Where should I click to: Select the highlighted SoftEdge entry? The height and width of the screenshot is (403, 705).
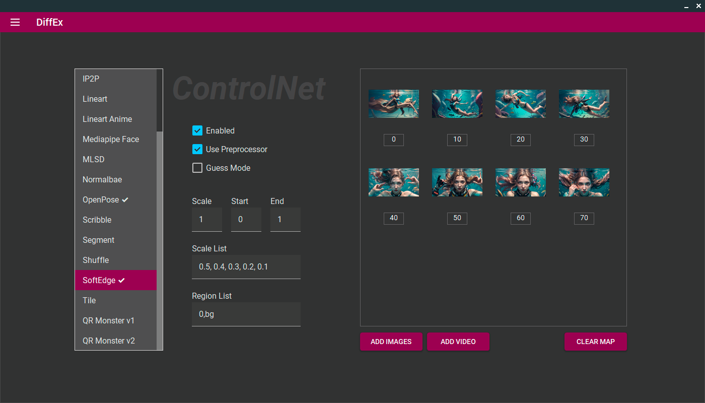116,280
